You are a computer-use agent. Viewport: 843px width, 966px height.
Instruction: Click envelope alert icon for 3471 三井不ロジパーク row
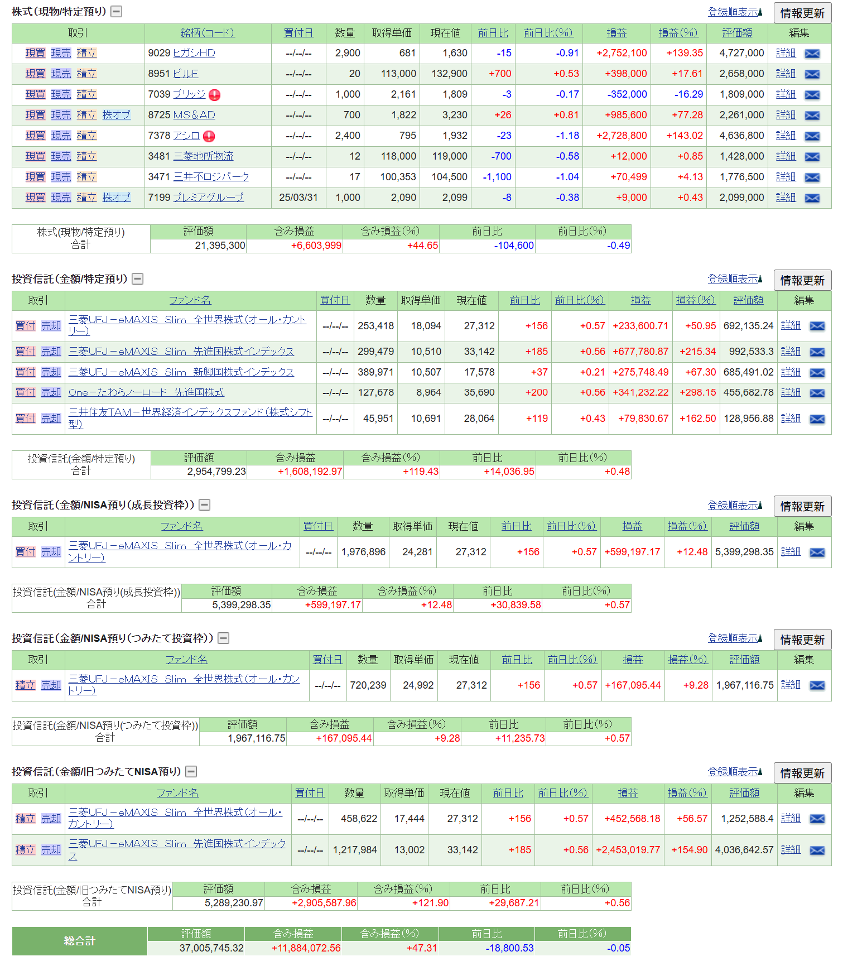812,177
